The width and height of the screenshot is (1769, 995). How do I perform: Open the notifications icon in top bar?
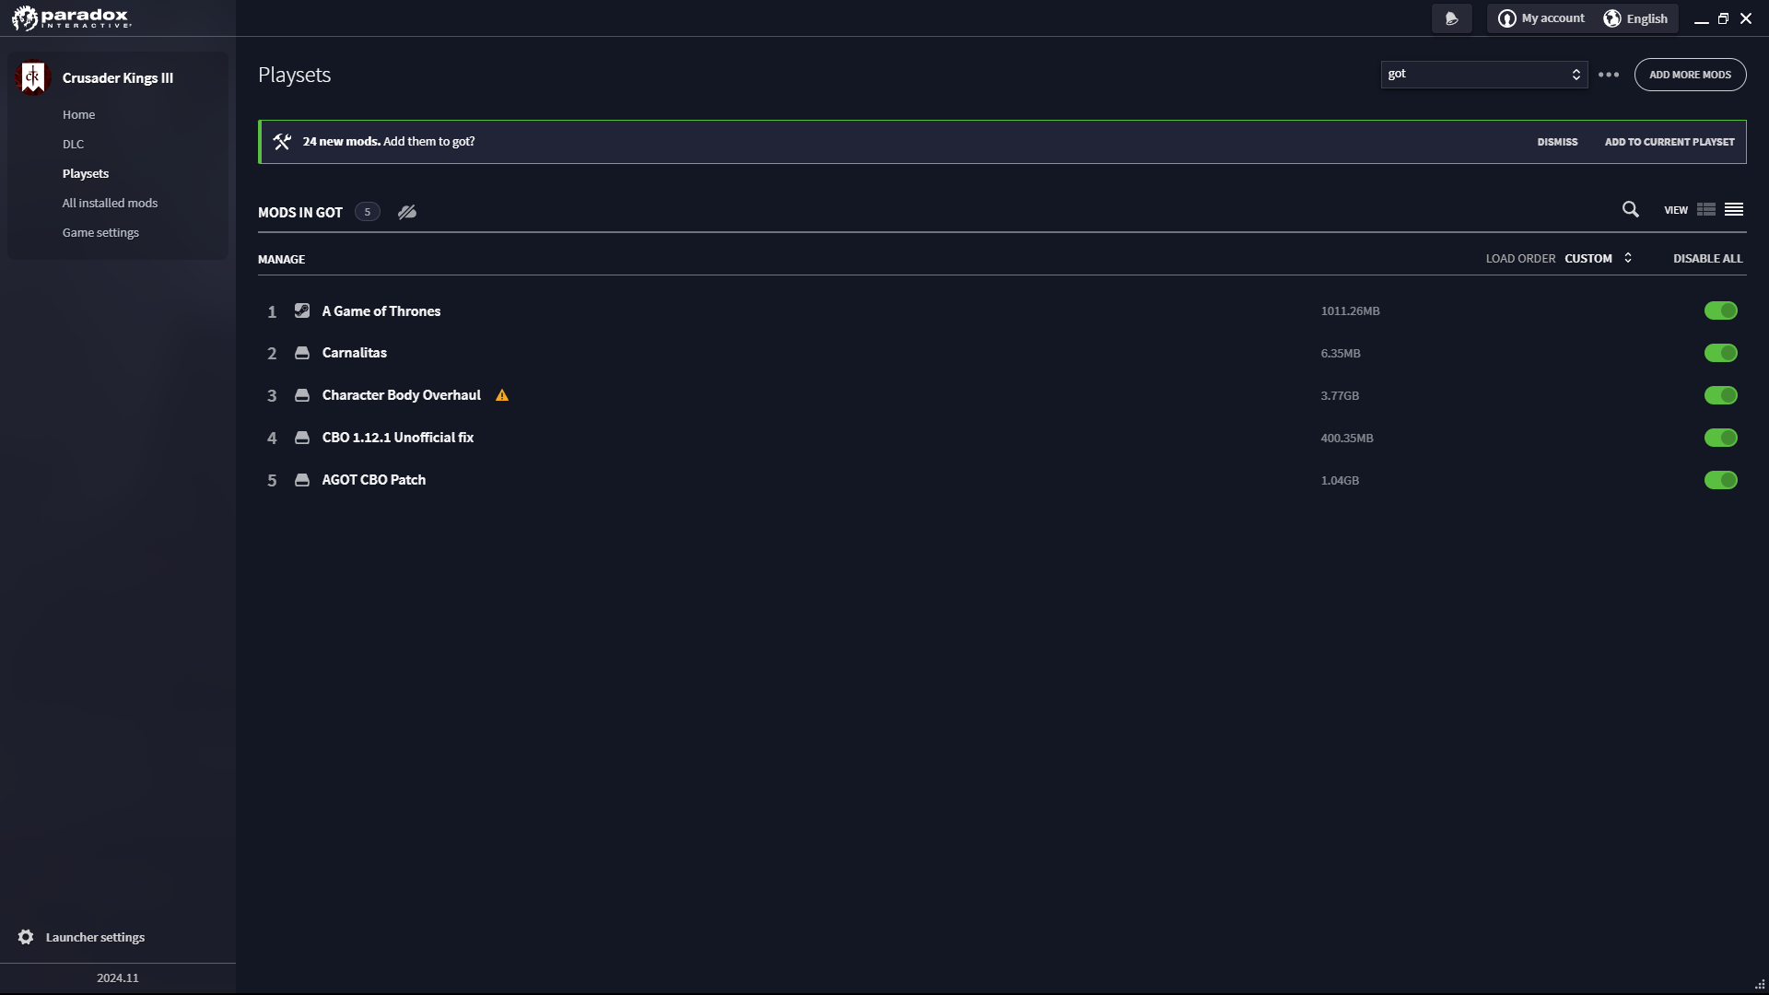pos(1451,18)
